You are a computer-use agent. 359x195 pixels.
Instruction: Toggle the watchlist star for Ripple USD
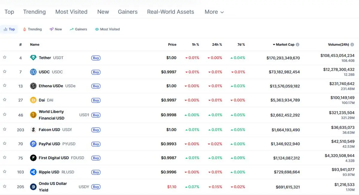click(5, 171)
